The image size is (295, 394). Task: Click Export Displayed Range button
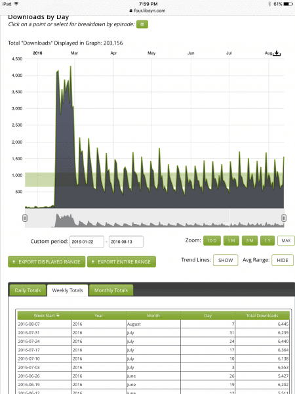(47, 262)
